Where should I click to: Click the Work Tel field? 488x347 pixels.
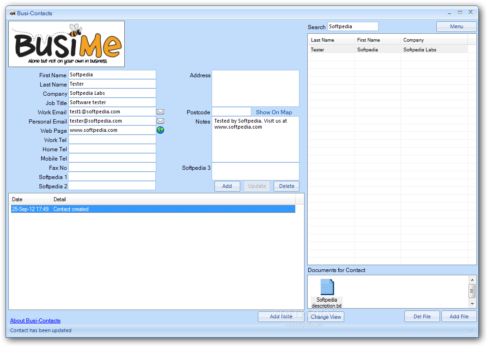[x=112, y=140]
